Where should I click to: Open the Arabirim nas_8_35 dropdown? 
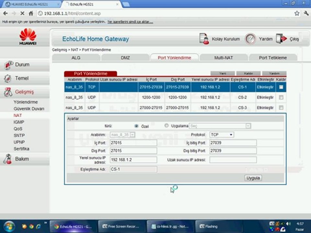122,135
